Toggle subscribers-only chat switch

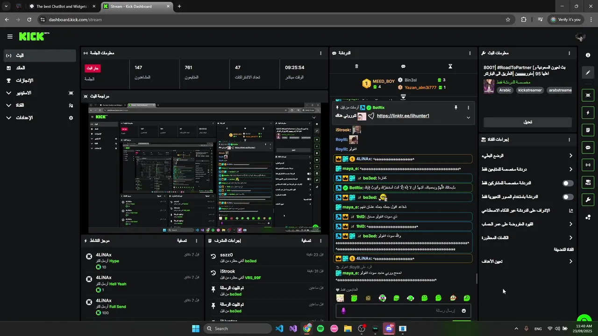click(568, 183)
